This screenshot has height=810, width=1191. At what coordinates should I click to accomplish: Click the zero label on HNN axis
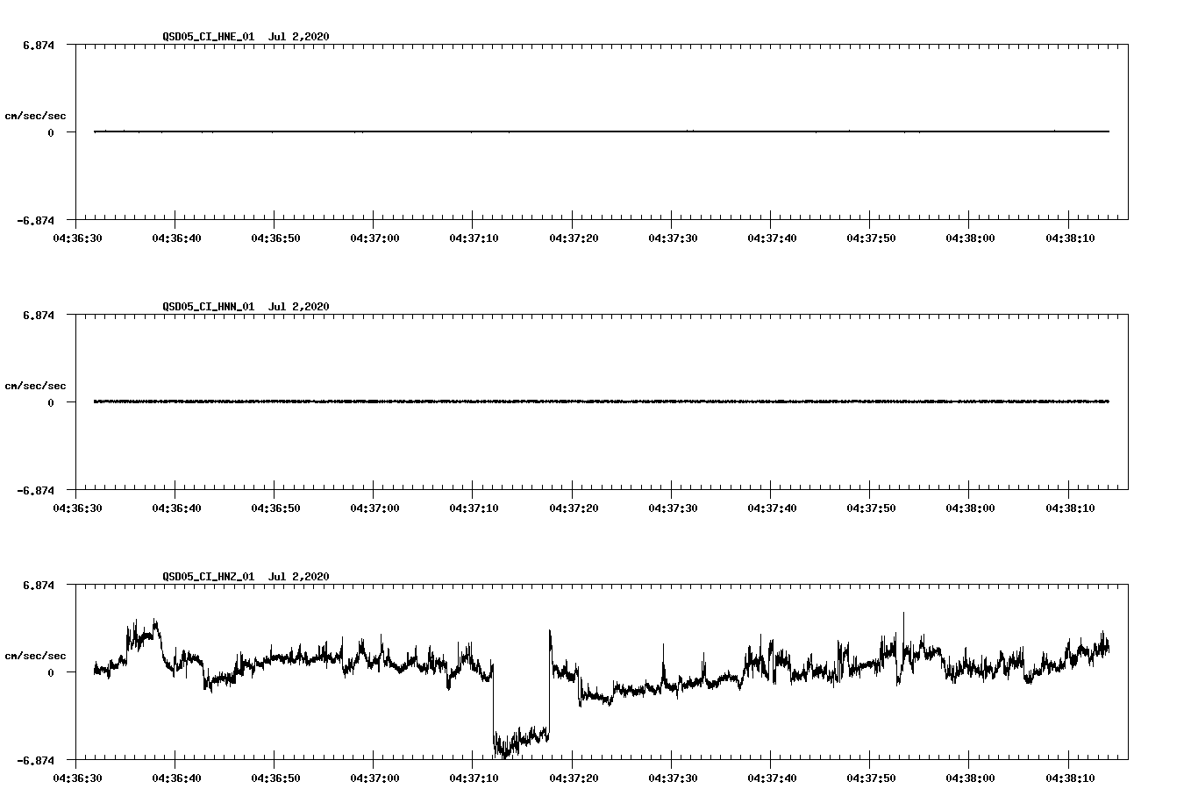pyautogui.click(x=51, y=402)
